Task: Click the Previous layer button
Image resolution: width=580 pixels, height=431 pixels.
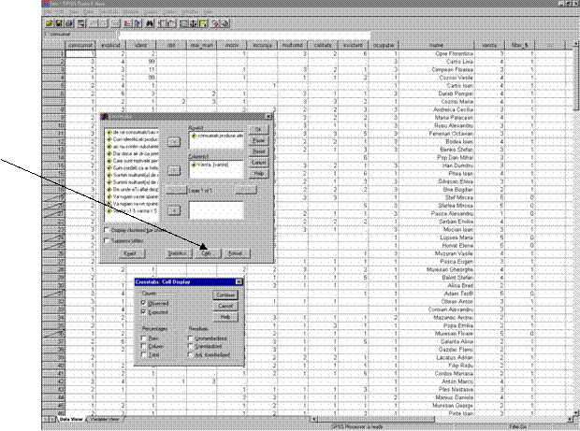Action: coord(176,190)
